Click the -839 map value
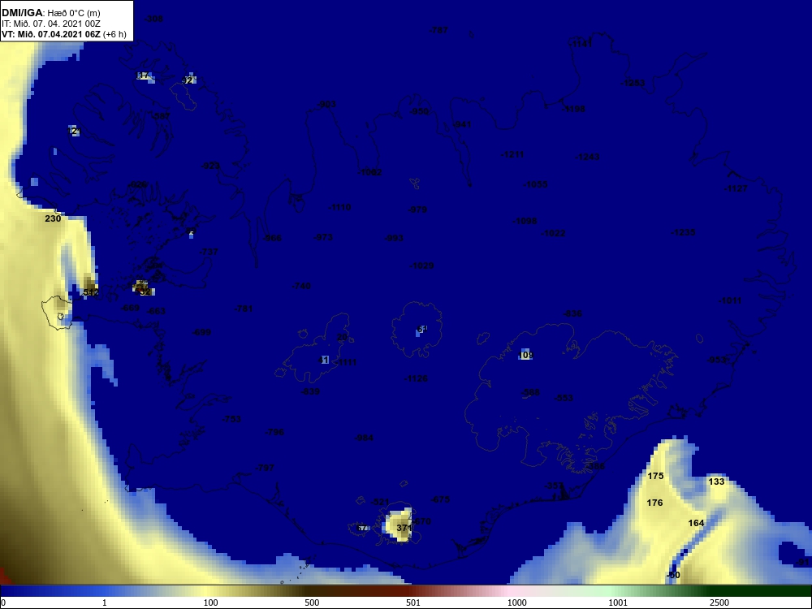Screen dimensions: 812x609 pyautogui.click(x=310, y=392)
